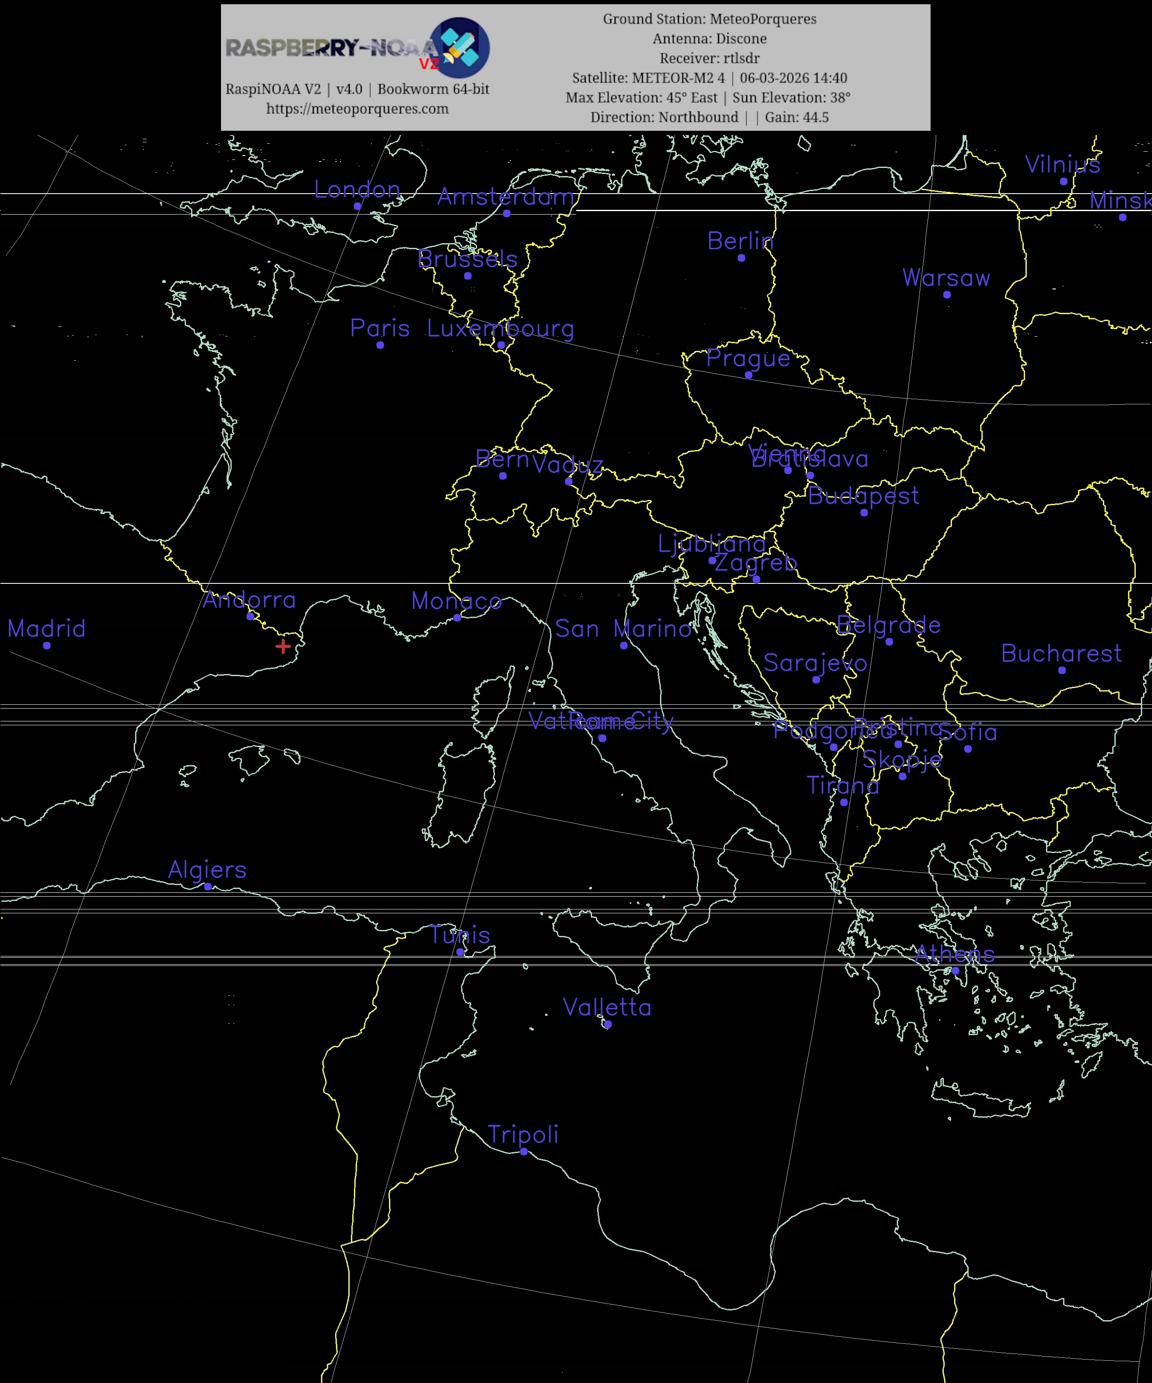
Task: Click the Athens city marker dot
Action: (x=955, y=971)
